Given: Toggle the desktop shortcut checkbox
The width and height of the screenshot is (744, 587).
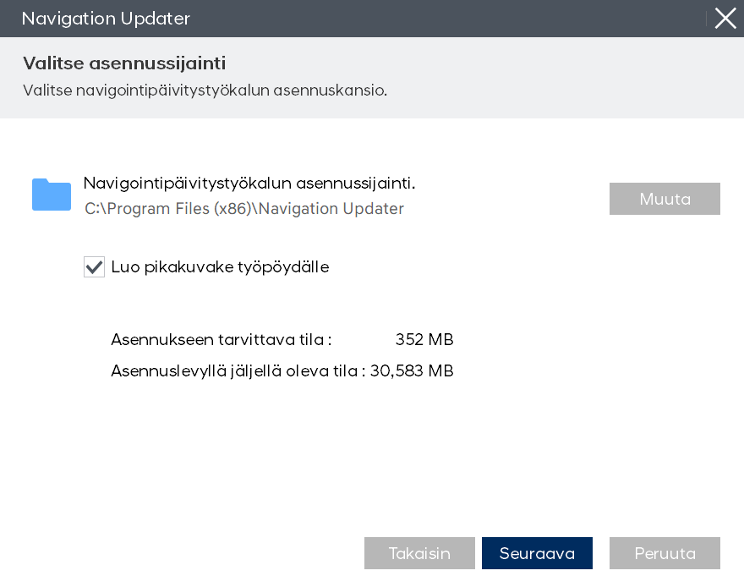Looking at the screenshot, I should point(94,267).
